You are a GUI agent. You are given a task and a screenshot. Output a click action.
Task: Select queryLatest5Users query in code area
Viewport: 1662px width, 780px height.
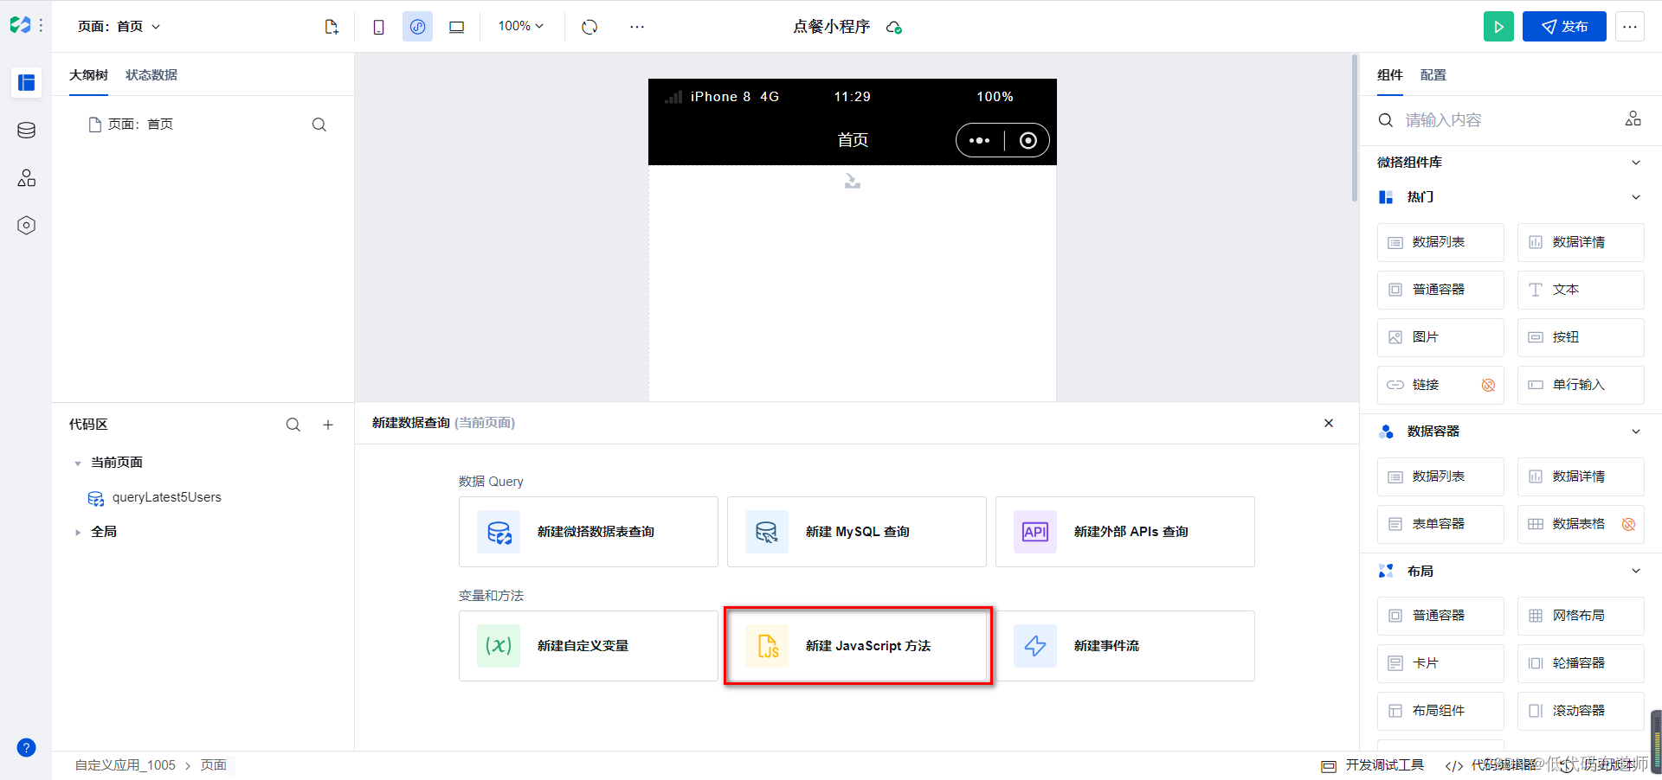[x=155, y=498]
